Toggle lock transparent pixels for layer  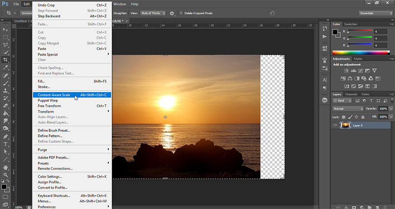coord(344,116)
